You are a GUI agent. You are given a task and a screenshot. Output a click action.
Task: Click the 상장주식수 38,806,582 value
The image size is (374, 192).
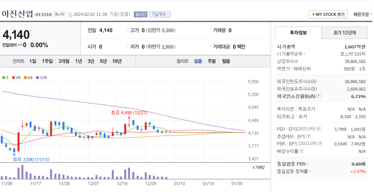tap(355, 61)
